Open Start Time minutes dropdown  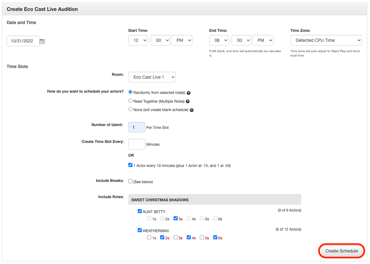(x=160, y=40)
